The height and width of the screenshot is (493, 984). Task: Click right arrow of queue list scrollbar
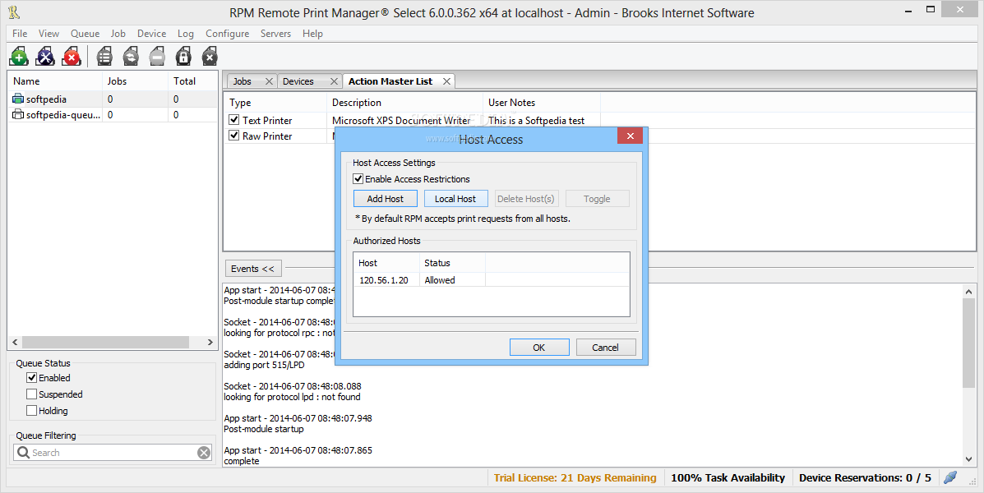[210, 343]
